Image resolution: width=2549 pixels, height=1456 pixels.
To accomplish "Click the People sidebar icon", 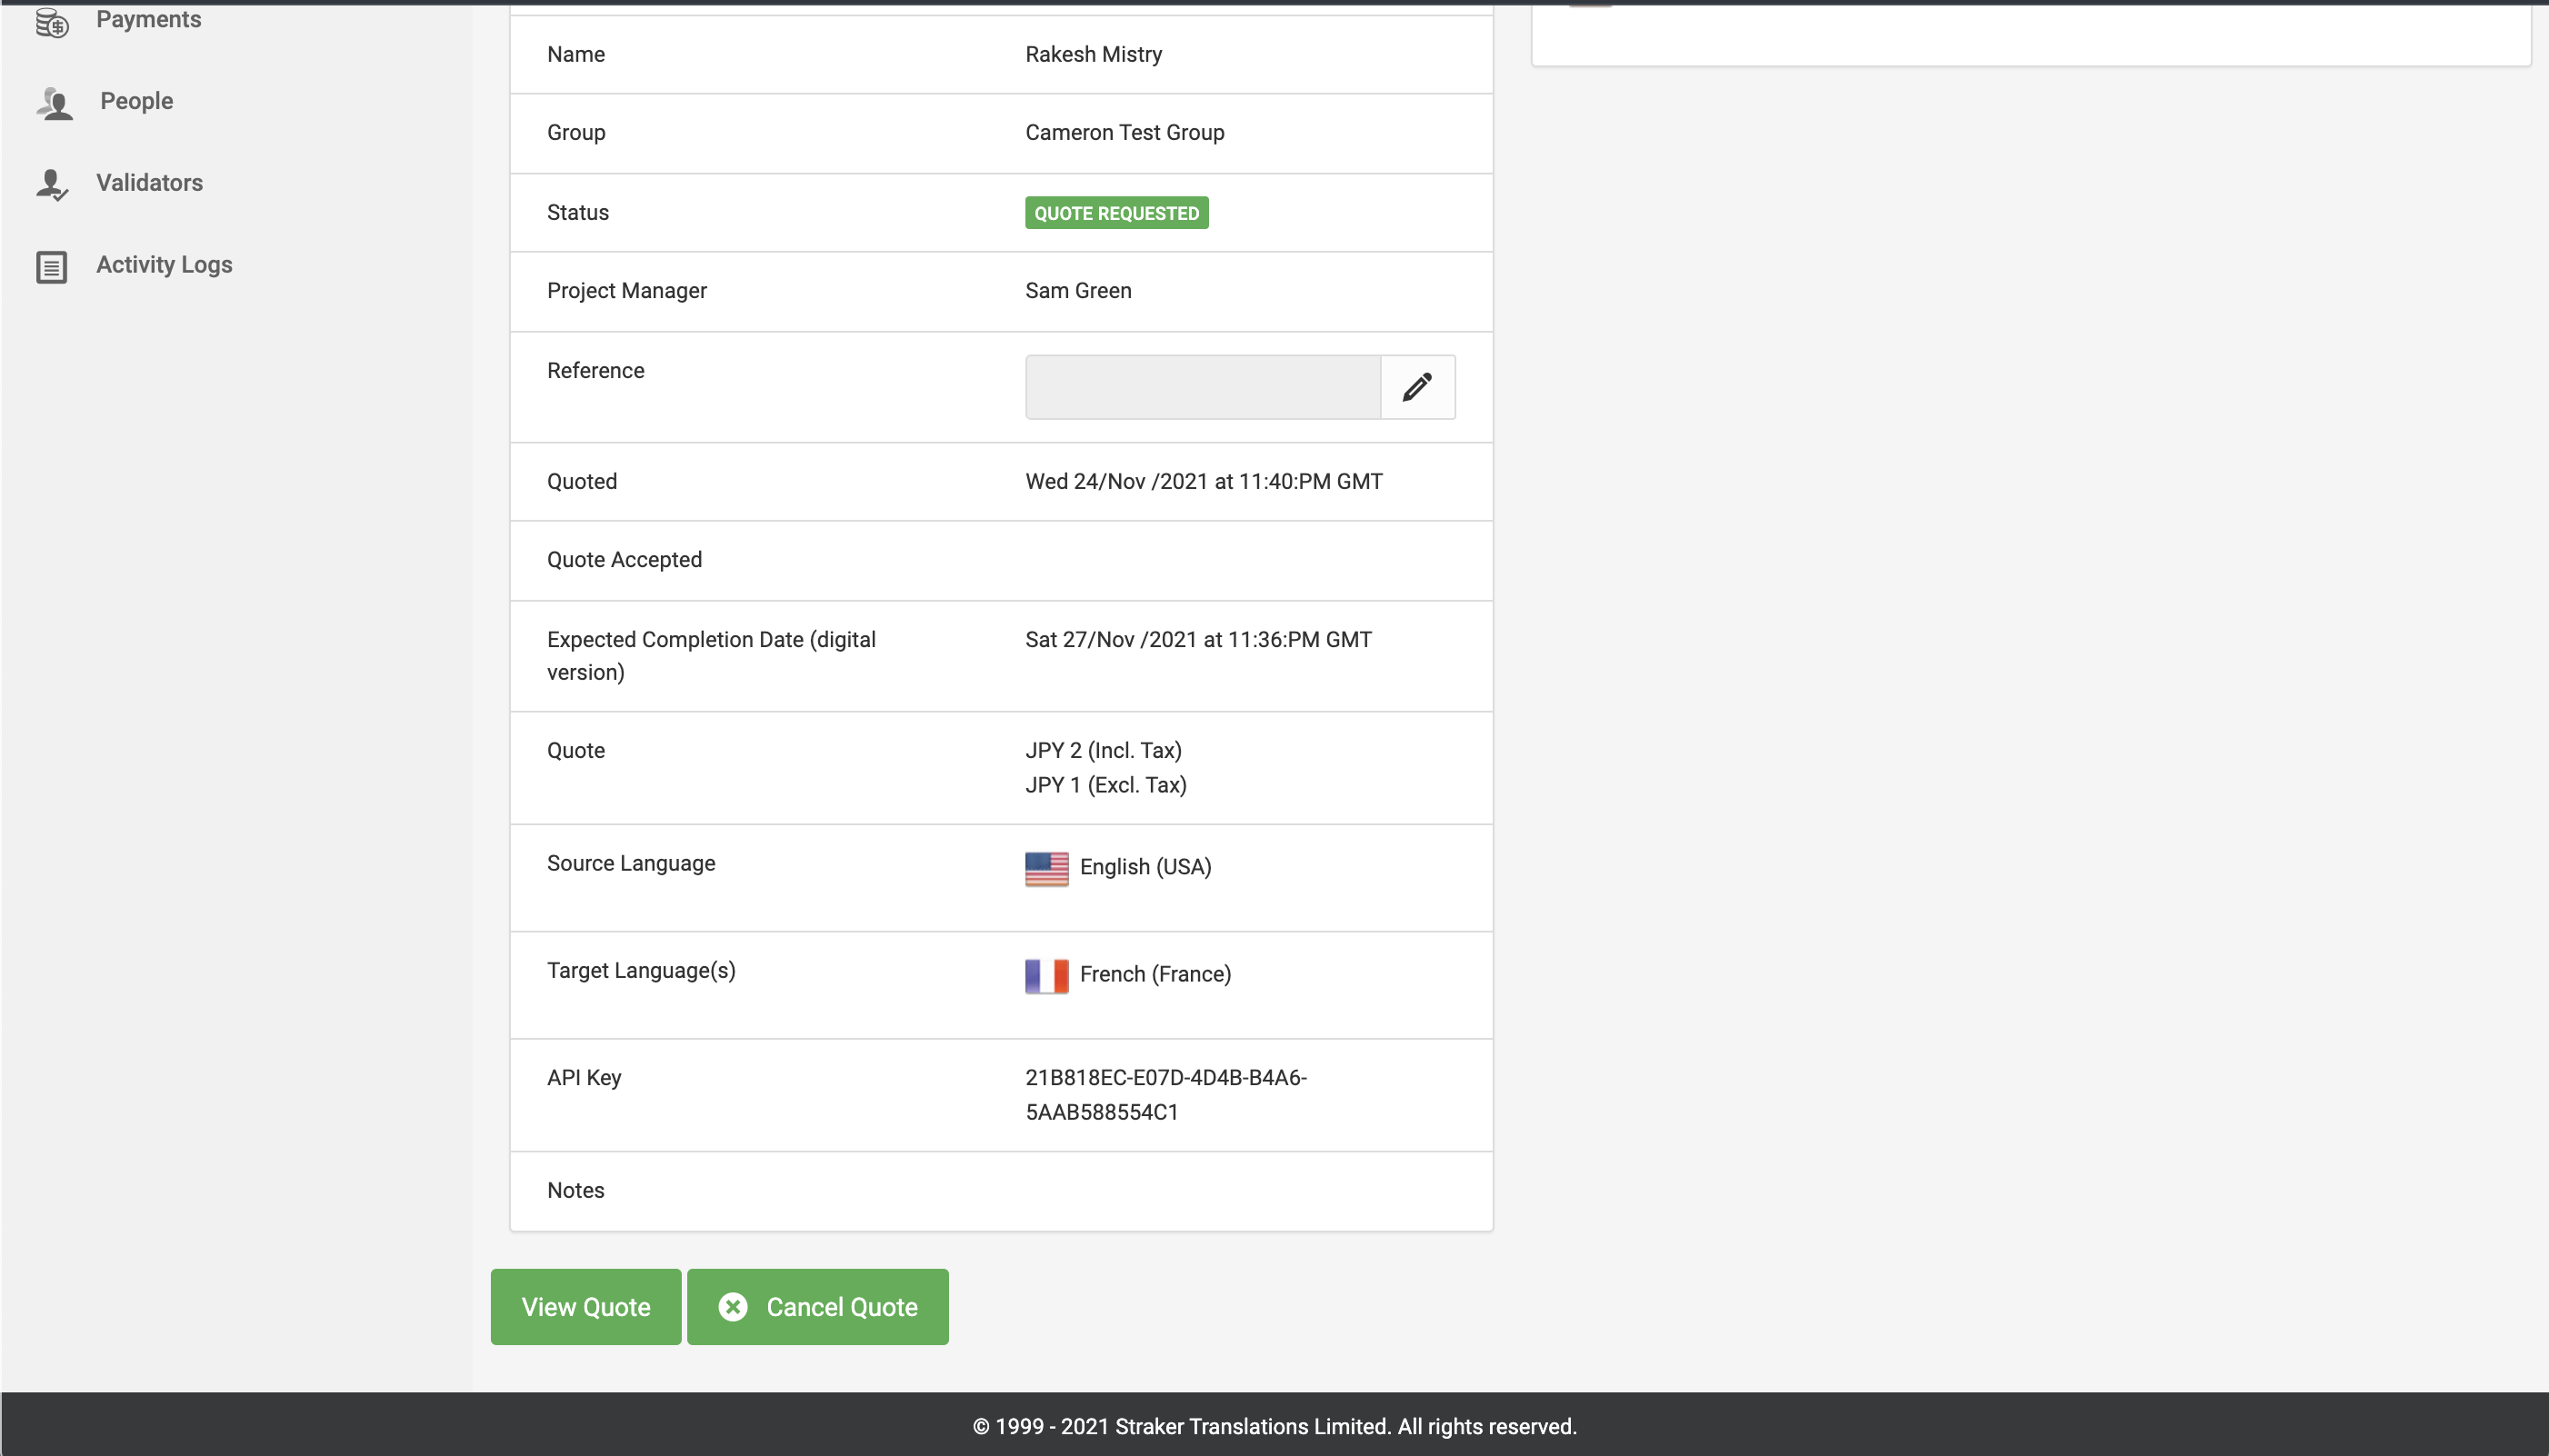I will (55, 102).
